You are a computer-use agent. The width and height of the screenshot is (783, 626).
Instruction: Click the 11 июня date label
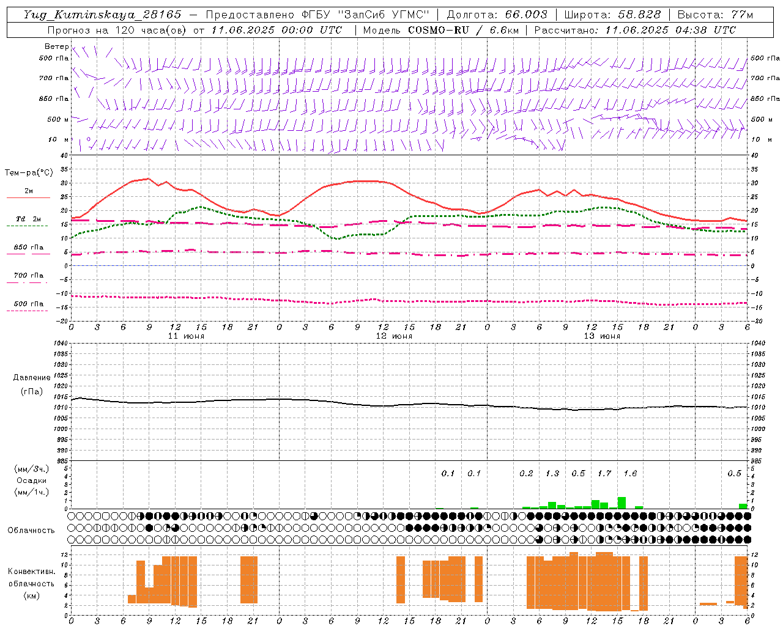pyautogui.click(x=186, y=336)
